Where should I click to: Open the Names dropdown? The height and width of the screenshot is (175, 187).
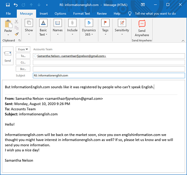coord(58,27)
